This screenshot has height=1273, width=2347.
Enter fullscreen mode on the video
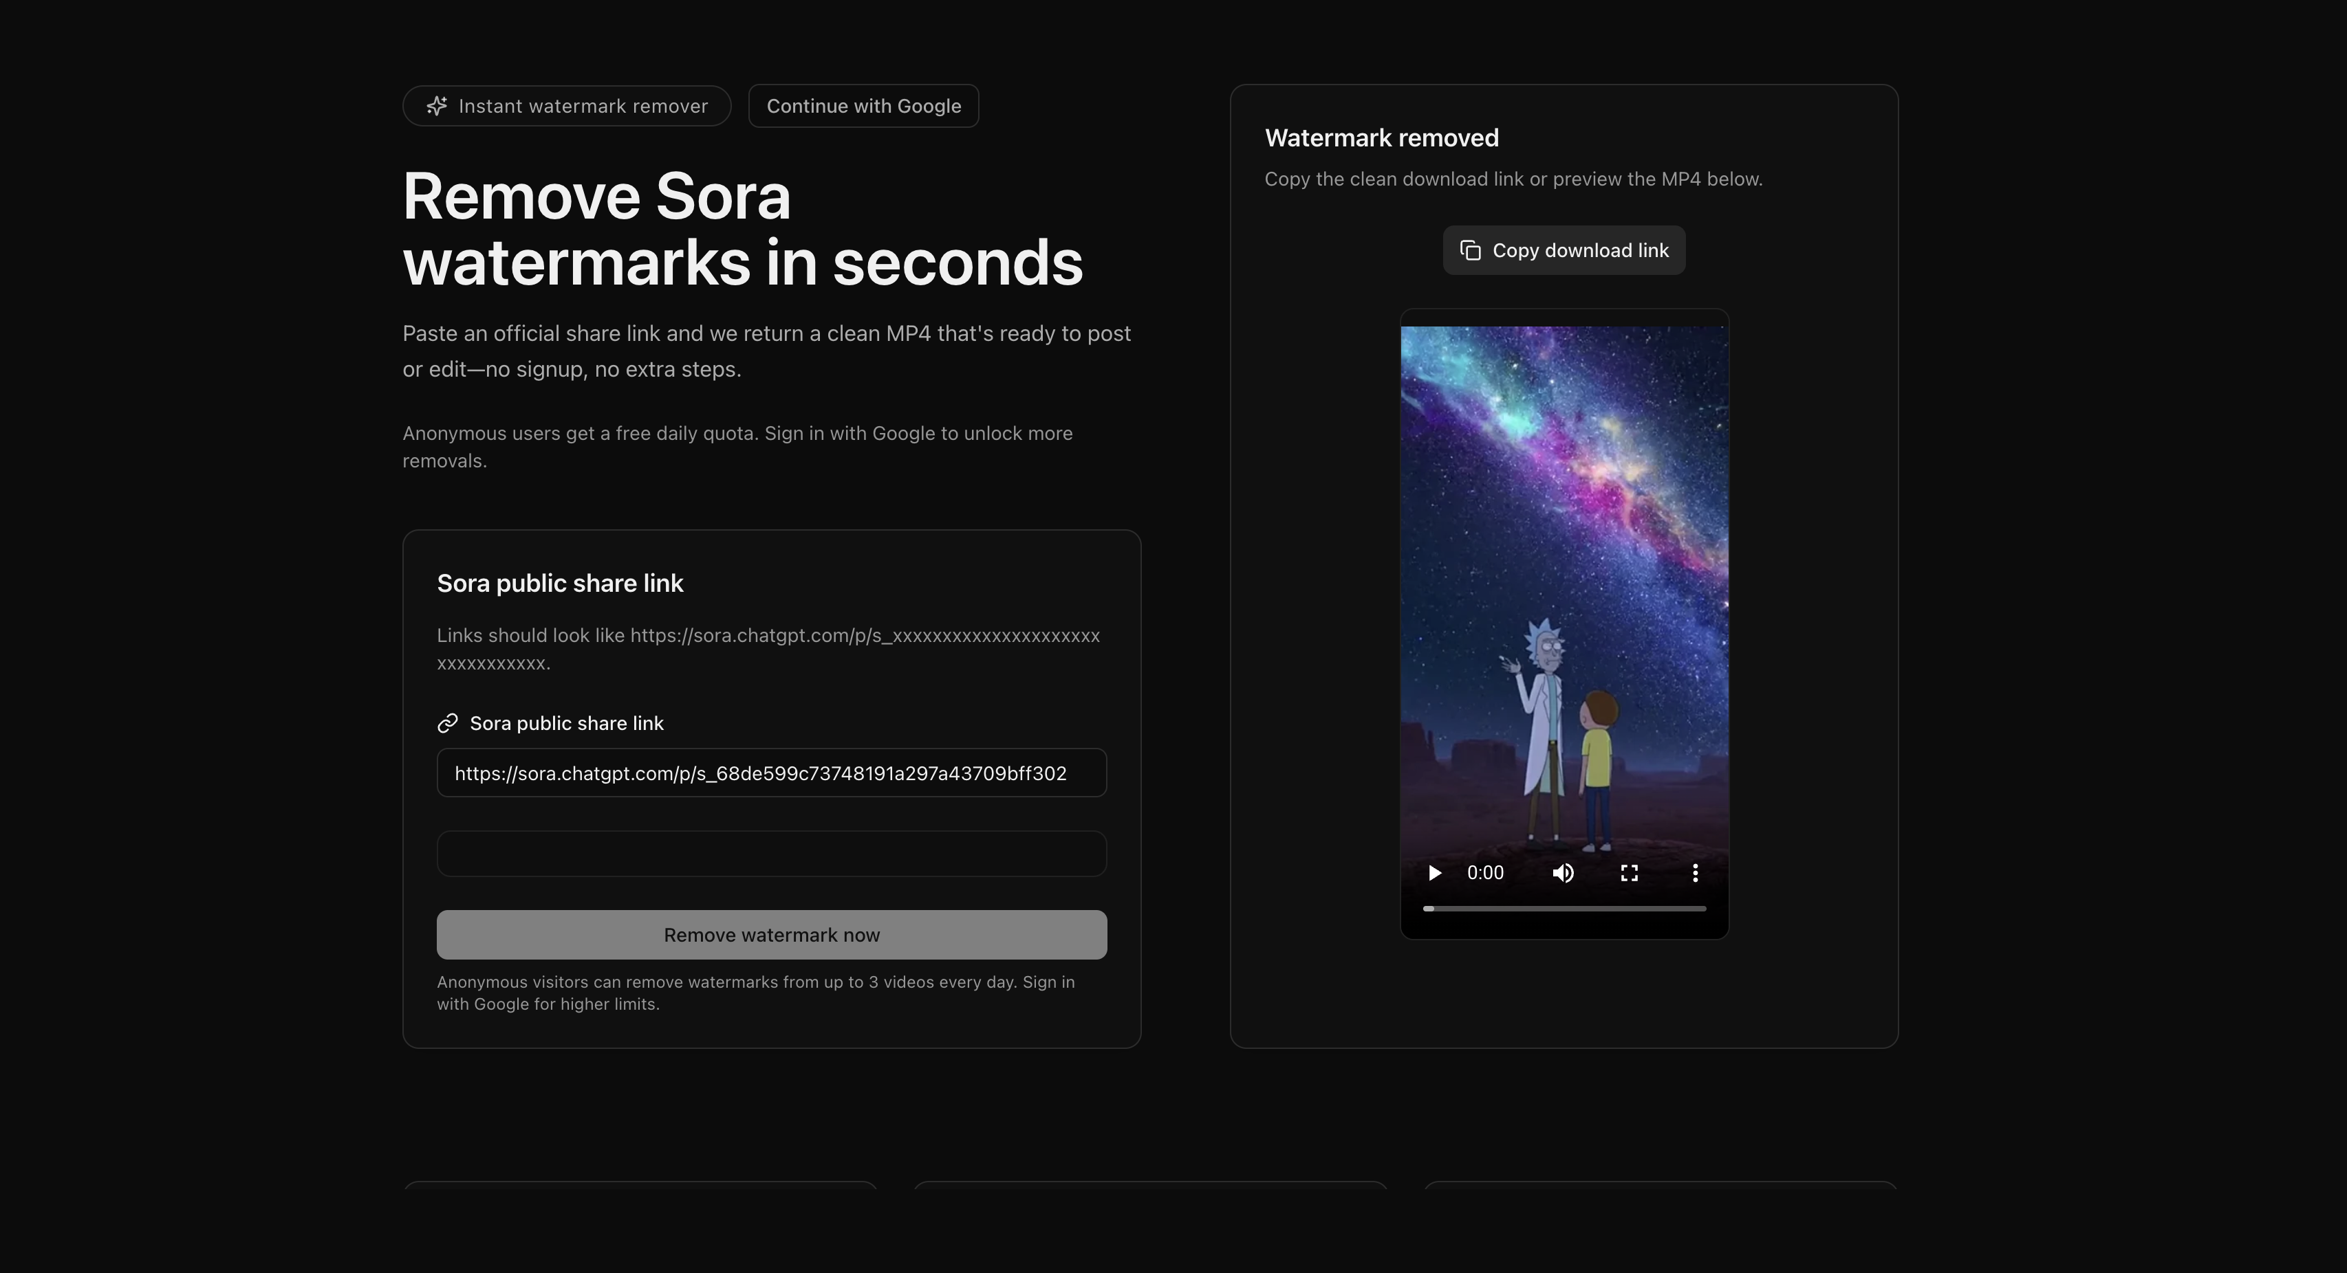1629,873
